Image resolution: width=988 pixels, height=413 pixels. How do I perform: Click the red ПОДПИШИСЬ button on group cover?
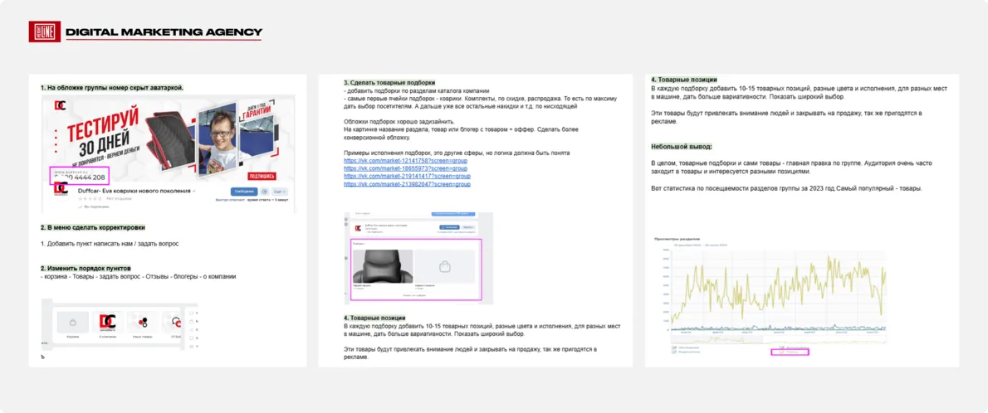tap(261, 177)
